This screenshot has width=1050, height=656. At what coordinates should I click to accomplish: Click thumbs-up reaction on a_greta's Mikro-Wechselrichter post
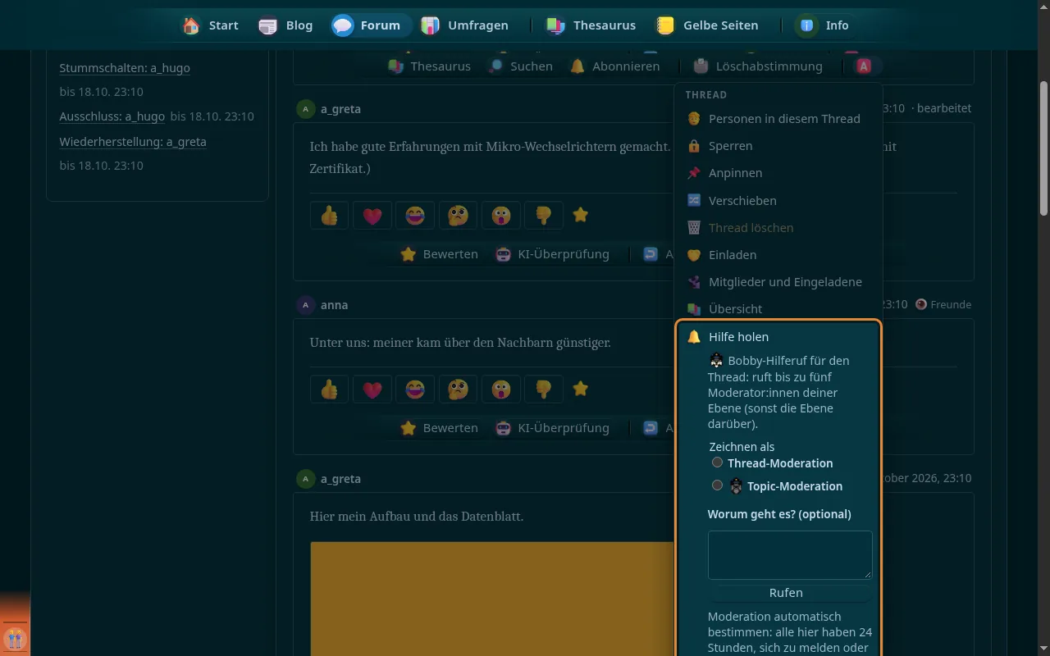[330, 216]
